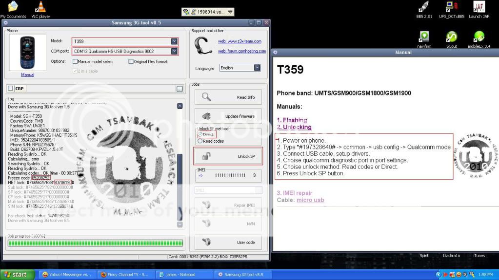Click Freeze code 85208252 in log

(29, 178)
